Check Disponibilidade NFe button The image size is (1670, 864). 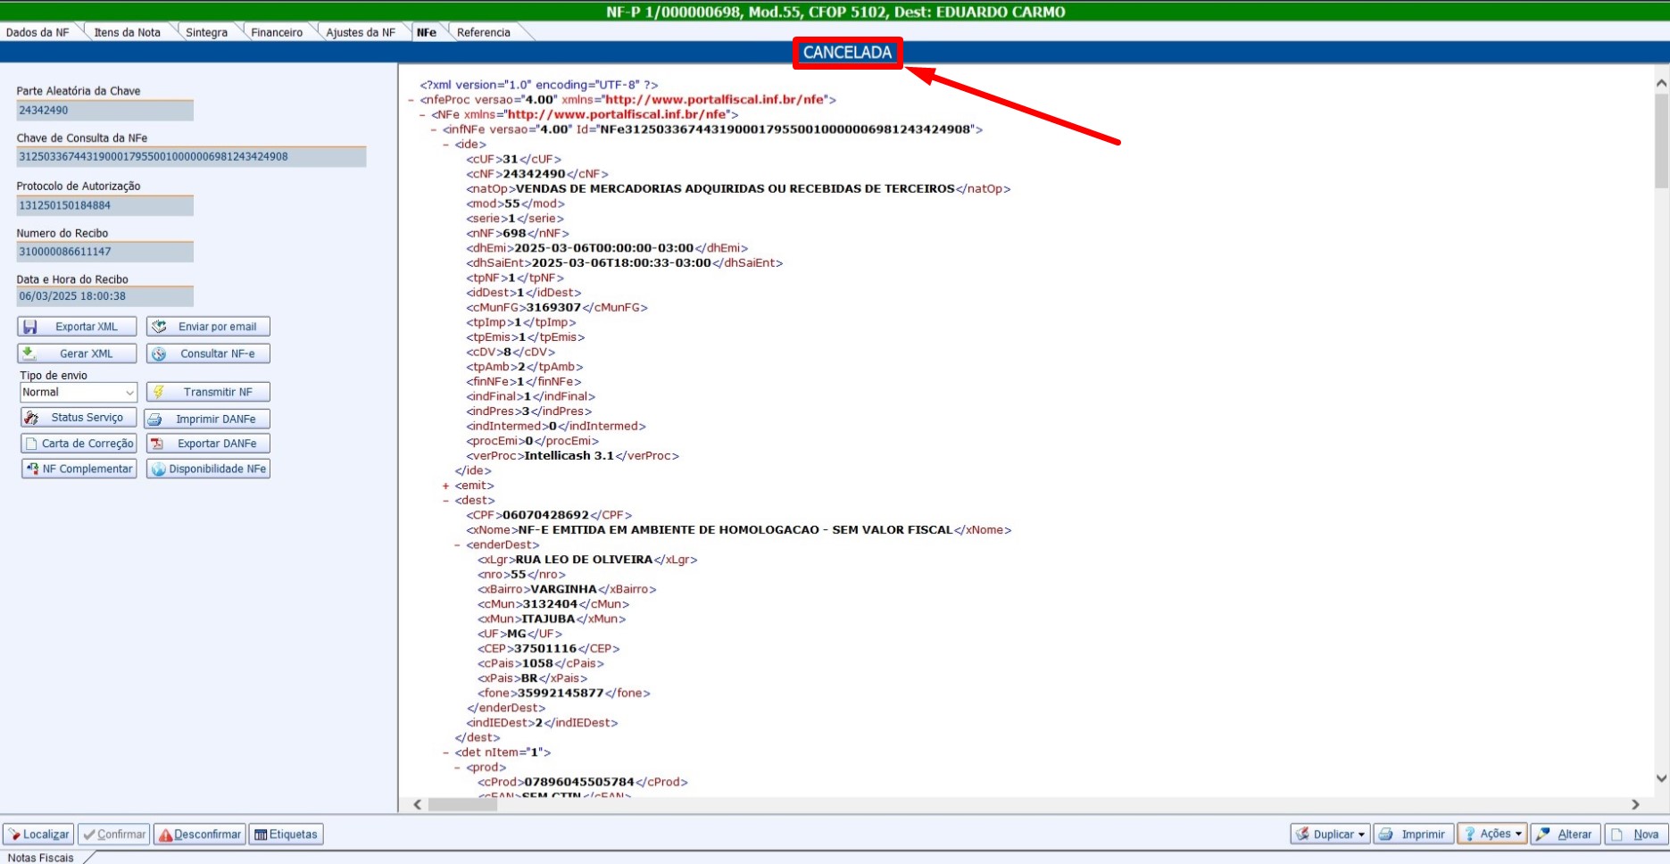click(208, 469)
